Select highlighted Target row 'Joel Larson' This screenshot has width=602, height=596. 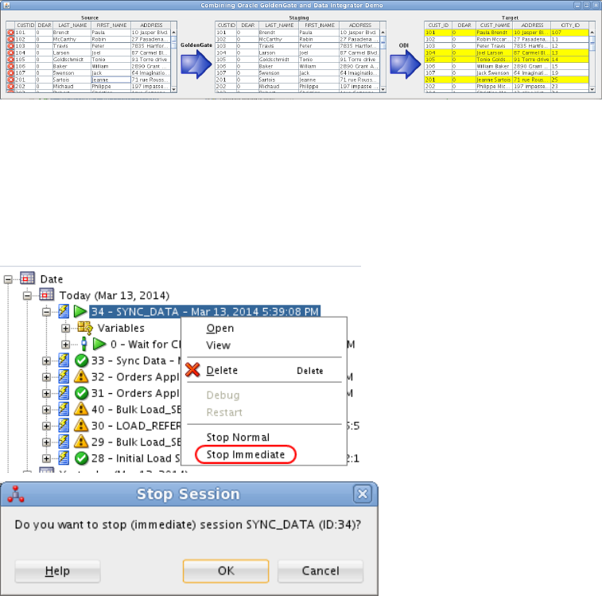pyautogui.click(x=507, y=53)
